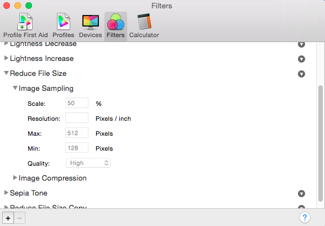325x226 pixels.
Task: Open the Calculator tool
Action: pos(144,25)
